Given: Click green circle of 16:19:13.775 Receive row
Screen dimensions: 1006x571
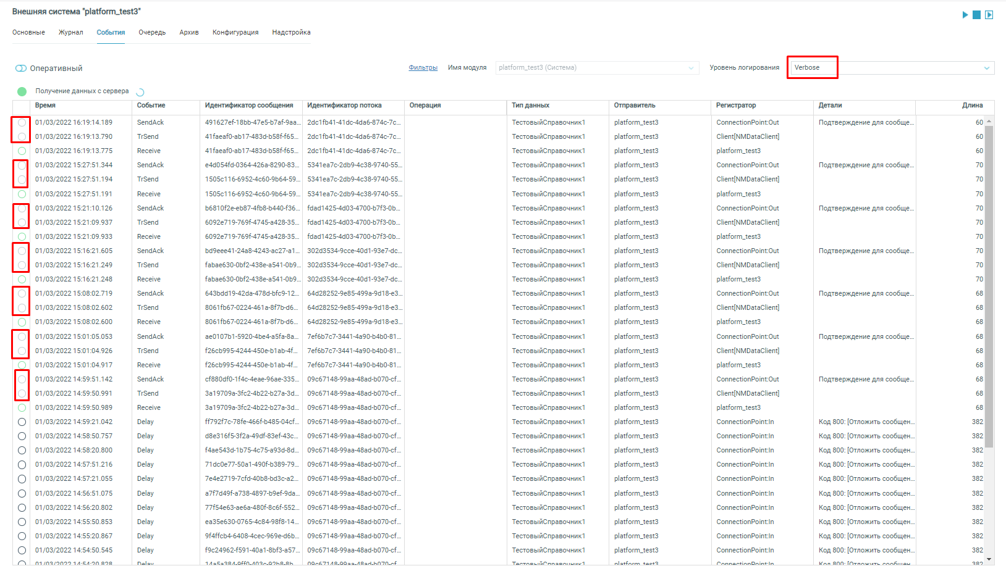Looking at the screenshot, I should [x=22, y=151].
